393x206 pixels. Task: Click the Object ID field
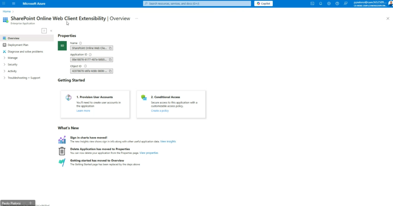coord(91,71)
